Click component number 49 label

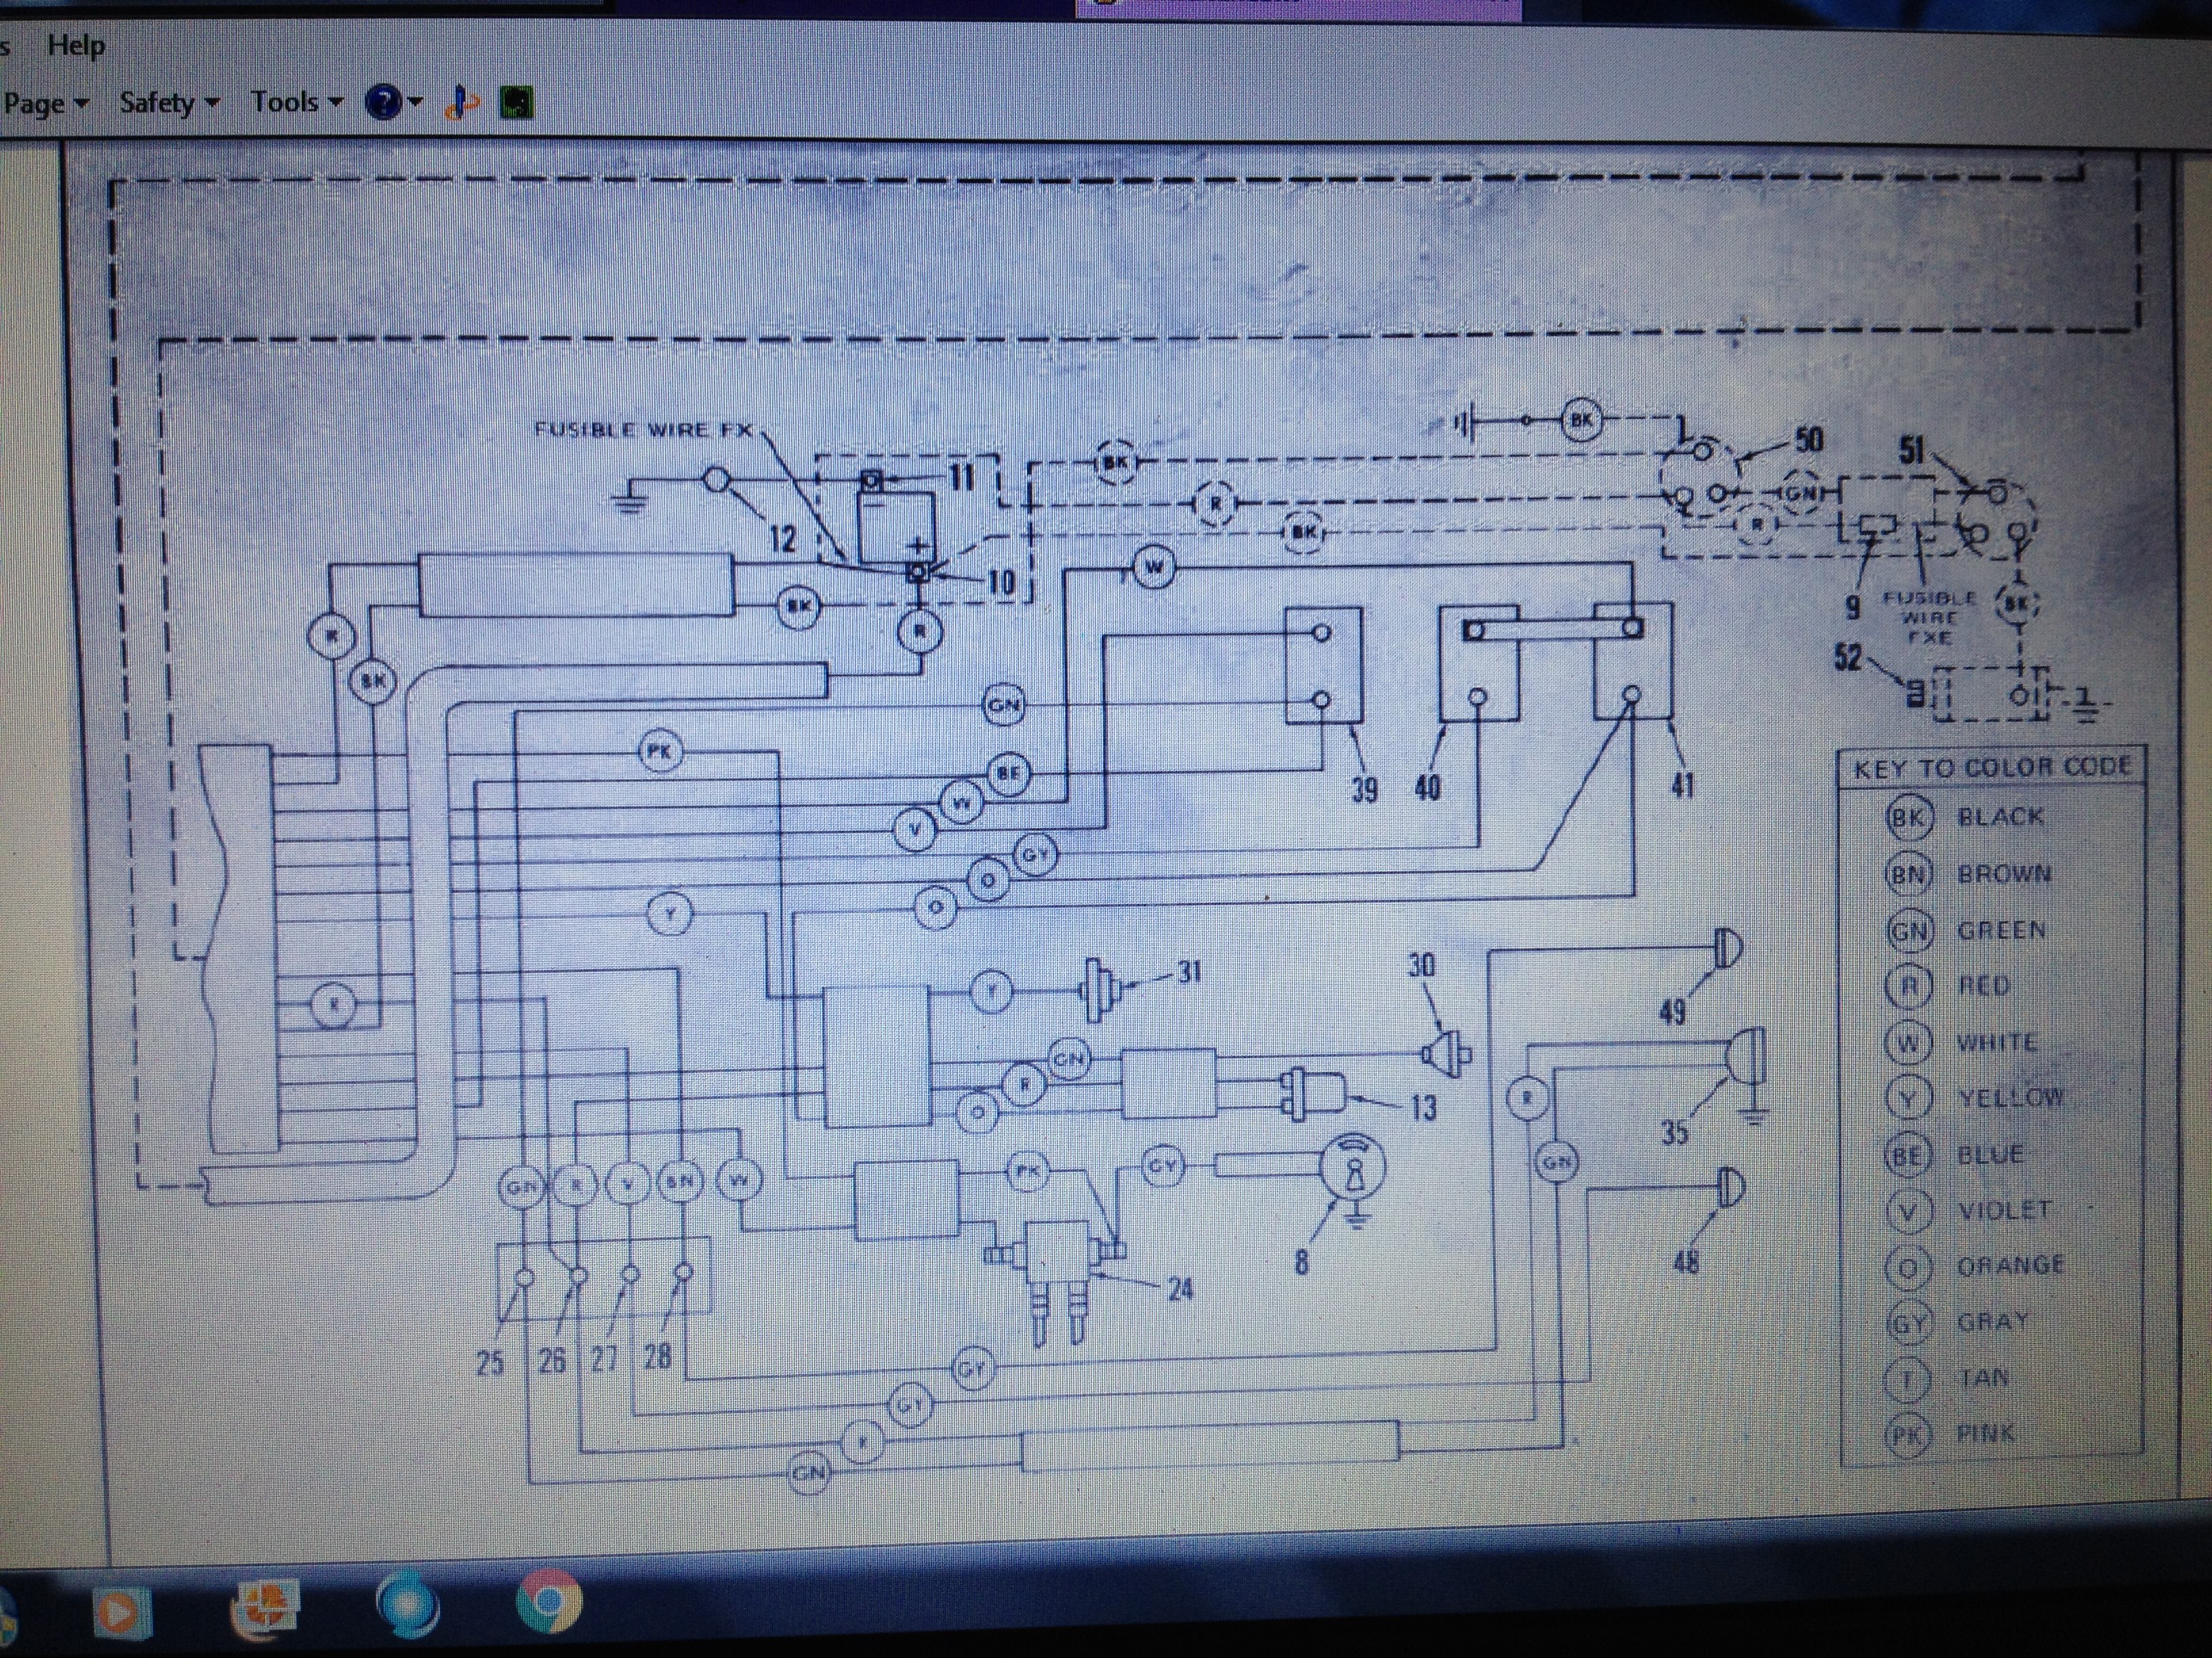(x=1672, y=1013)
